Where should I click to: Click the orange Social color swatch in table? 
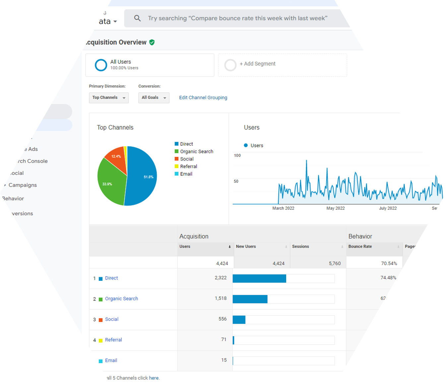[100, 320]
